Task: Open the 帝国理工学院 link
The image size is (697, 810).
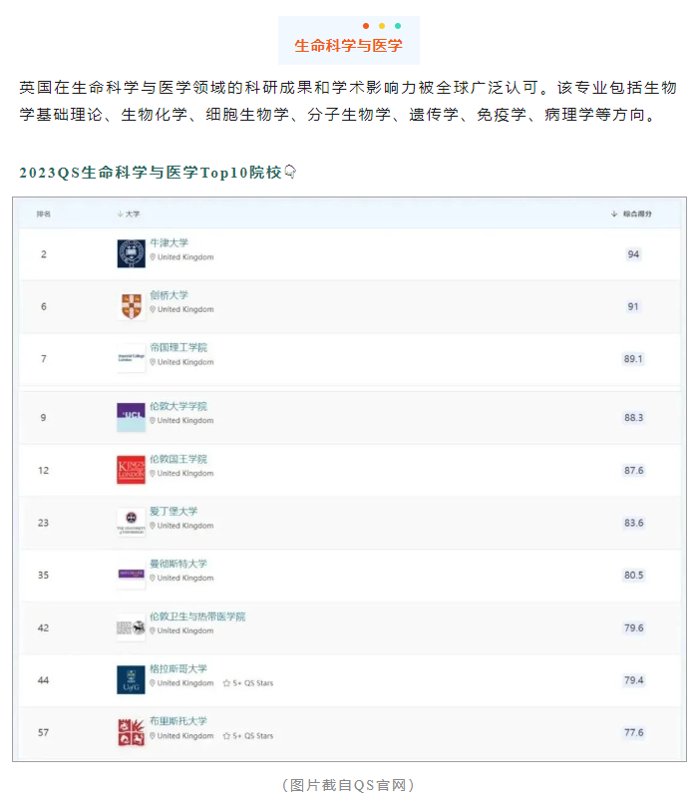Action: point(178,347)
